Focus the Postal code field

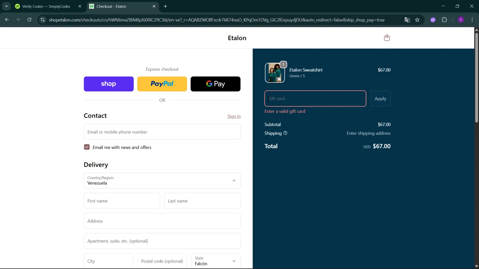pos(162,261)
